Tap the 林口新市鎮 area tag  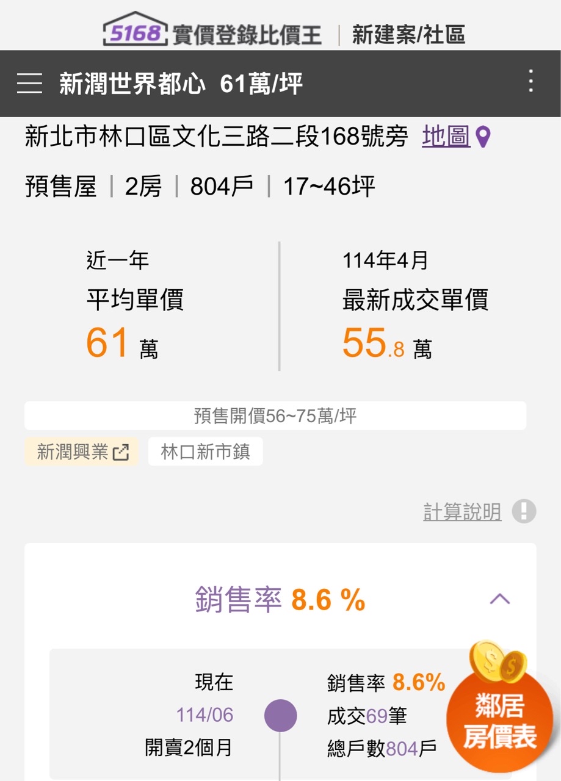pos(205,452)
